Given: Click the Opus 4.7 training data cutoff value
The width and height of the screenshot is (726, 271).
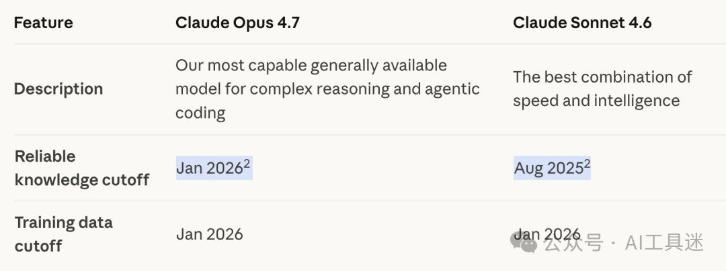Looking at the screenshot, I should tap(209, 233).
